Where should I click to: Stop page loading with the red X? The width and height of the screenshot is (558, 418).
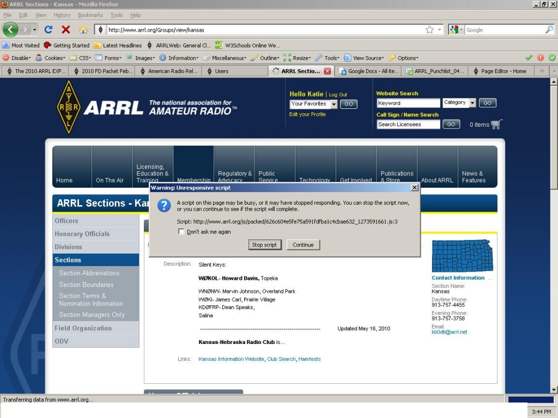click(x=66, y=29)
